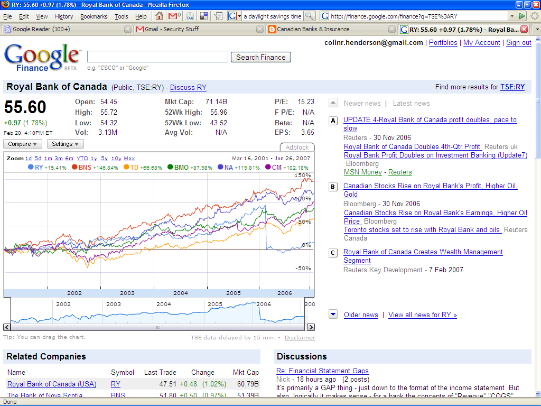541x406 pixels.
Task: Click the Home toolbar icon
Action: [x=159, y=16]
